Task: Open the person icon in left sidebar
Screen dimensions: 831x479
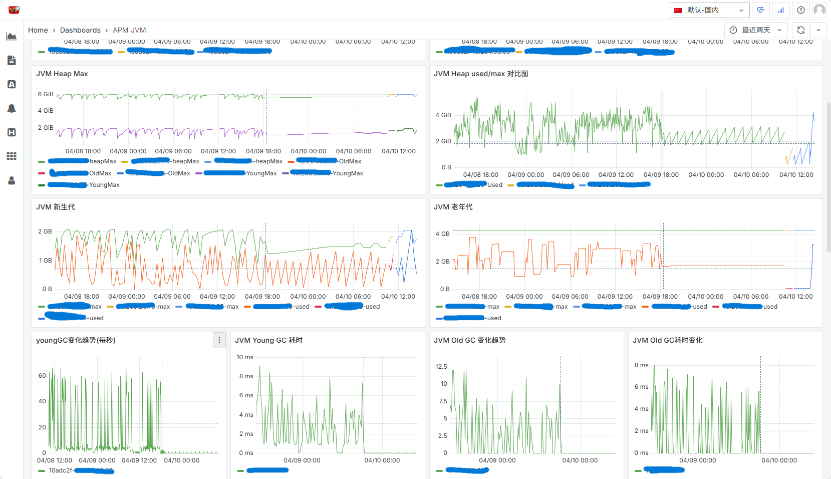Action: 12,180
